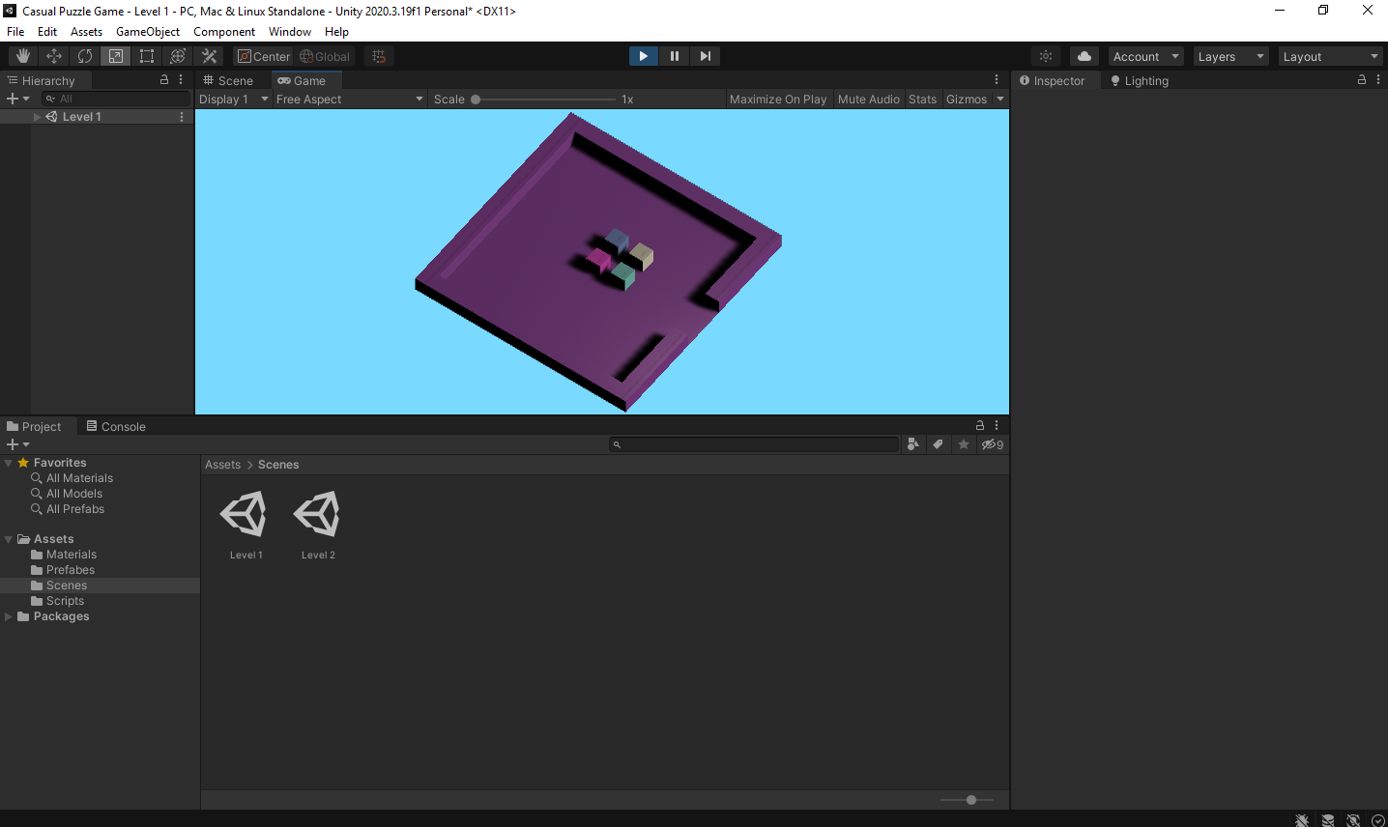
Task: Click the Step frame button
Action: 706,56
